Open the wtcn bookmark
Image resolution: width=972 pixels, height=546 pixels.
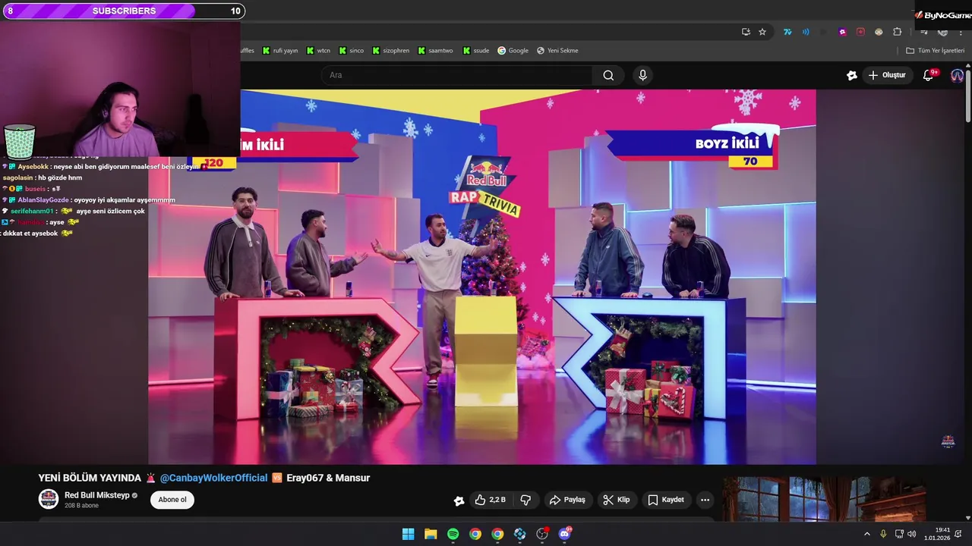(x=318, y=51)
